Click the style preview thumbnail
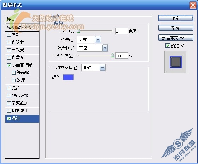The image size is (198, 164). pos(175,62)
